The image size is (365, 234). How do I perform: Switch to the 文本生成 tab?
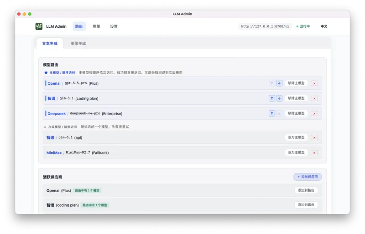coord(50,43)
